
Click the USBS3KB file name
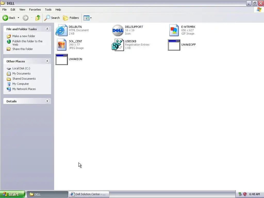coord(131,41)
